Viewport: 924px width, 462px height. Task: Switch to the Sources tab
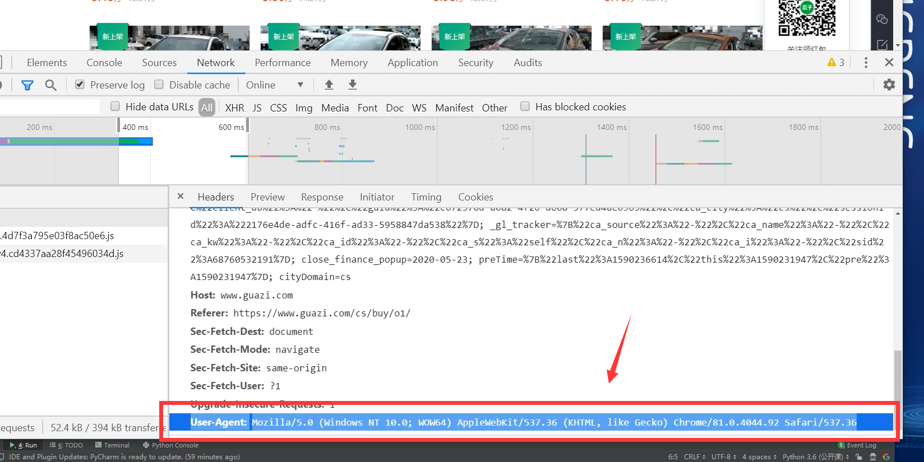point(159,63)
